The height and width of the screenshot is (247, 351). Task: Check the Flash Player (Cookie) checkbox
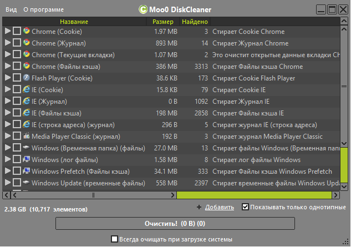click(x=17, y=78)
